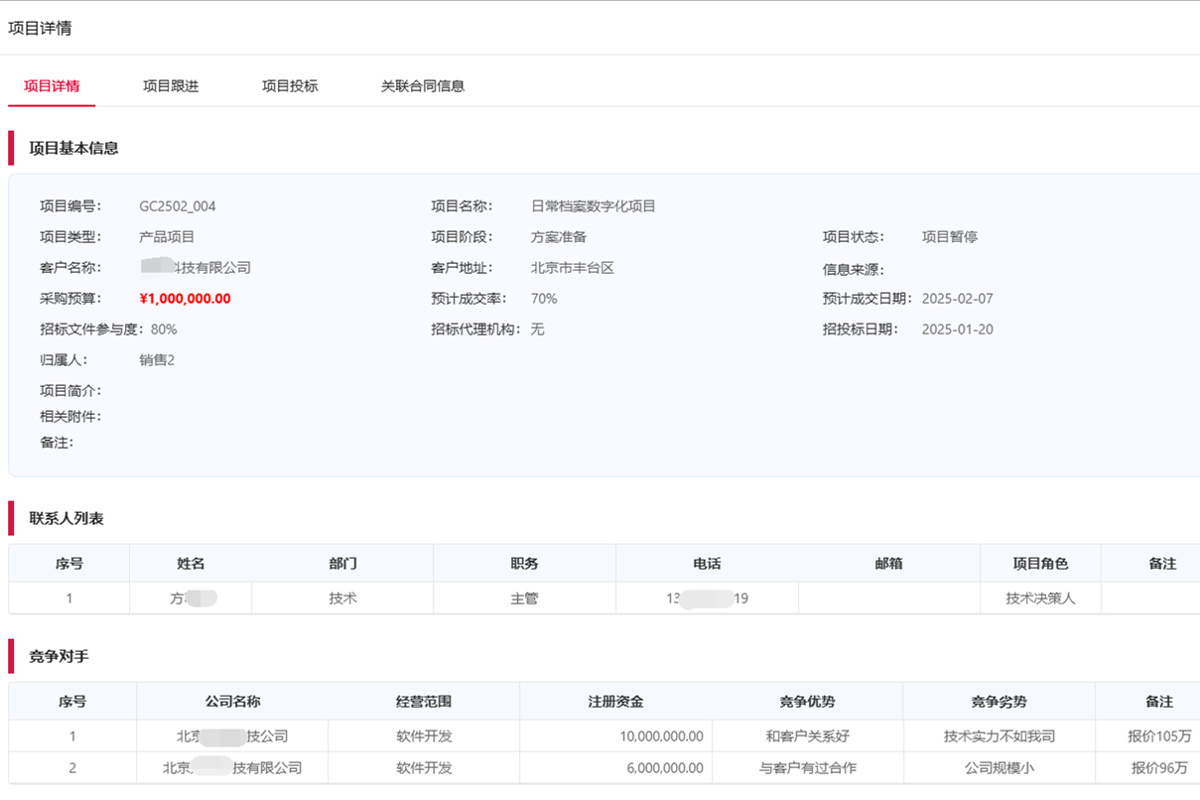Click the project number GC2502_004
Image resolution: width=1200 pixels, height=800 pixels.
[x=179, y=205]
